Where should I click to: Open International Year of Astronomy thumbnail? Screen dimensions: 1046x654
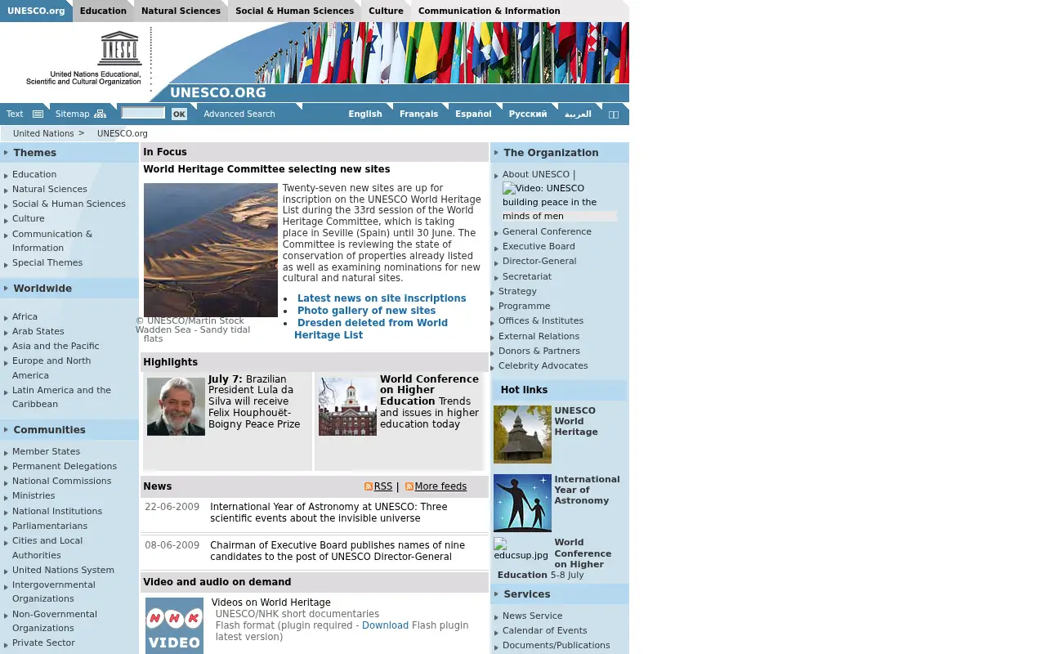point(522,504)
